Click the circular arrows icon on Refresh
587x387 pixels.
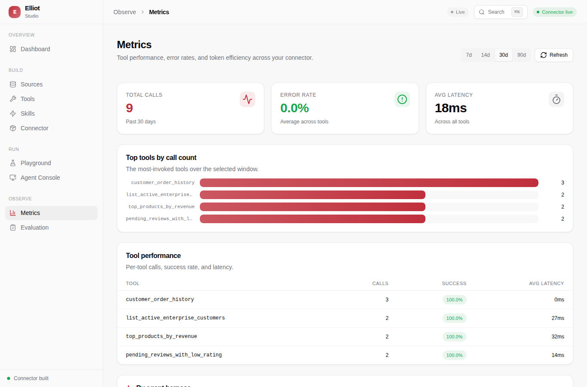pos(544,55)
